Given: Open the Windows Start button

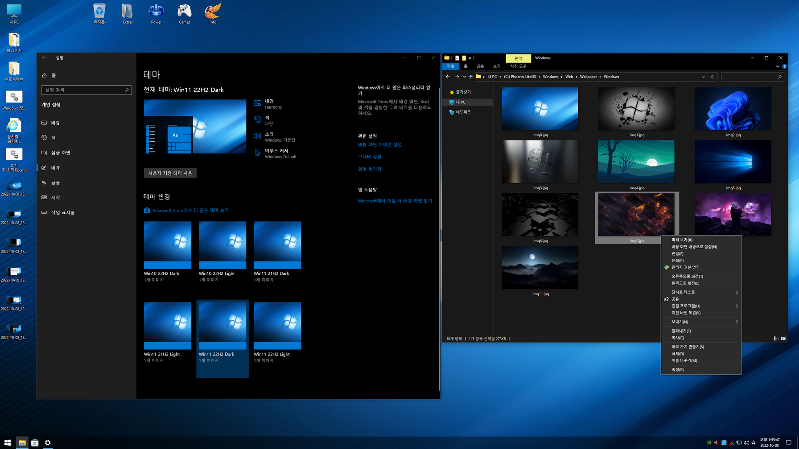Looking at the screenshot, I should [x=8, y=442].
